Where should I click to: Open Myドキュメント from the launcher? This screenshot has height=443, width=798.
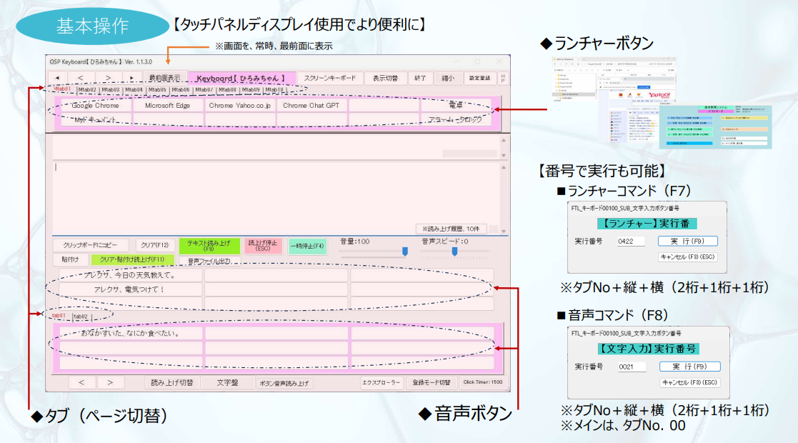tap(95, 119)
